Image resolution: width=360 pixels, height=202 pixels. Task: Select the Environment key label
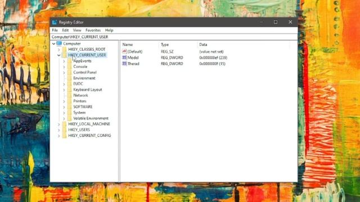(84, 78)
